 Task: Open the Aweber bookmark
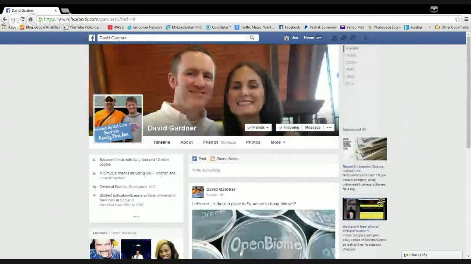413,27
